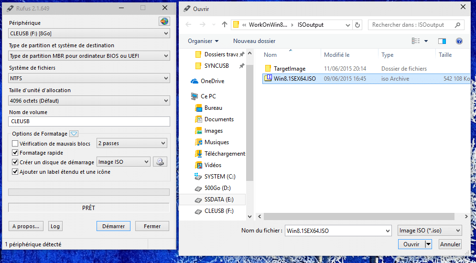The height and width of the screenshot is (263, 476).
Task: Click the horizontal scrollbar in file list
Action: 359,216
